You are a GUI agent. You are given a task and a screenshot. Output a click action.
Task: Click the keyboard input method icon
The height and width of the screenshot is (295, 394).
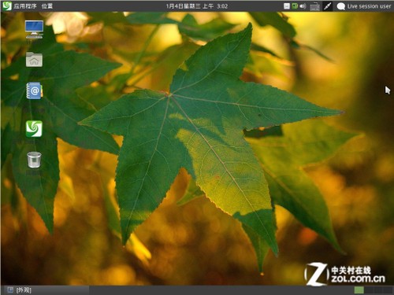coord(314,6)
